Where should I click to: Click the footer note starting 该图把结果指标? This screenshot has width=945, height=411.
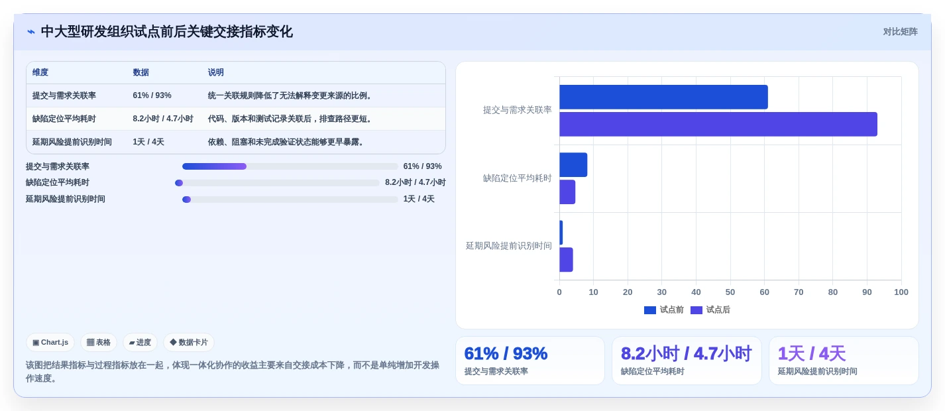pos(233,371)
